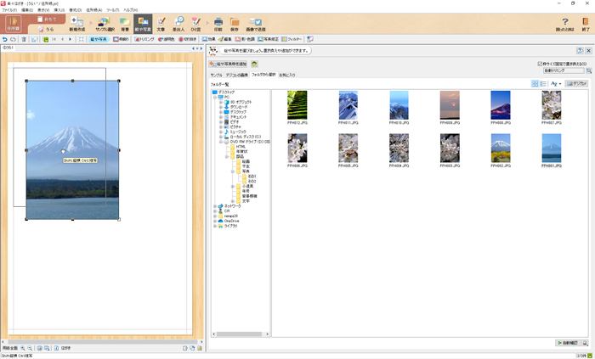The width and height of the screenshot is (595, 359).
Task: Click the デジカメ button
Action: 577,84
